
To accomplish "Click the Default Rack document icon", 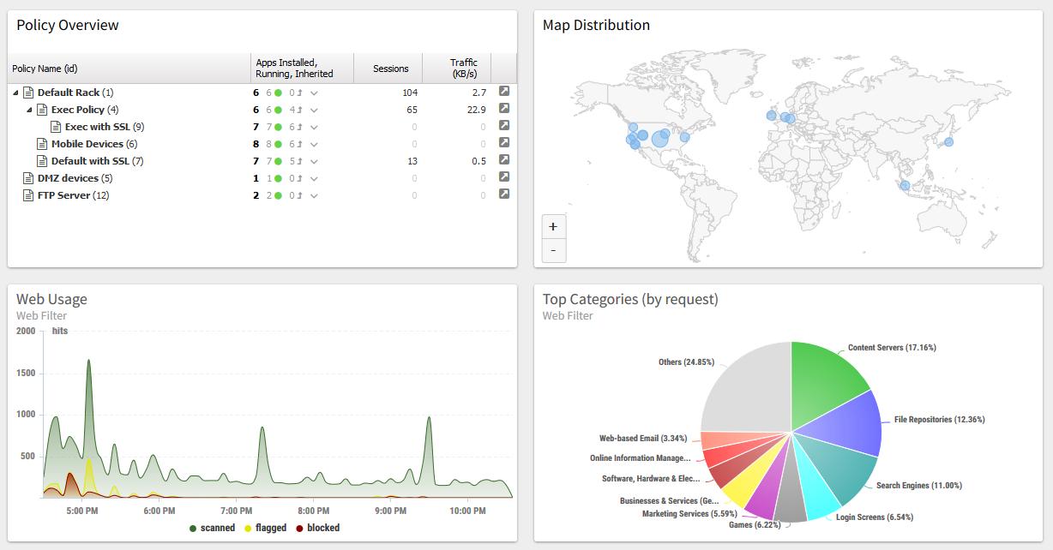I will click(x=28, y=92).
